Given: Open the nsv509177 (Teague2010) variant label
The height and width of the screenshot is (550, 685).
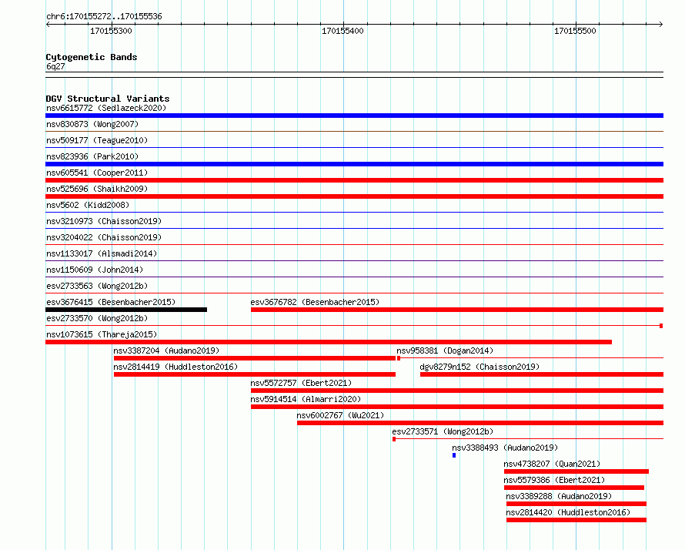Looking at the screenshot, I should pos(97,140).
